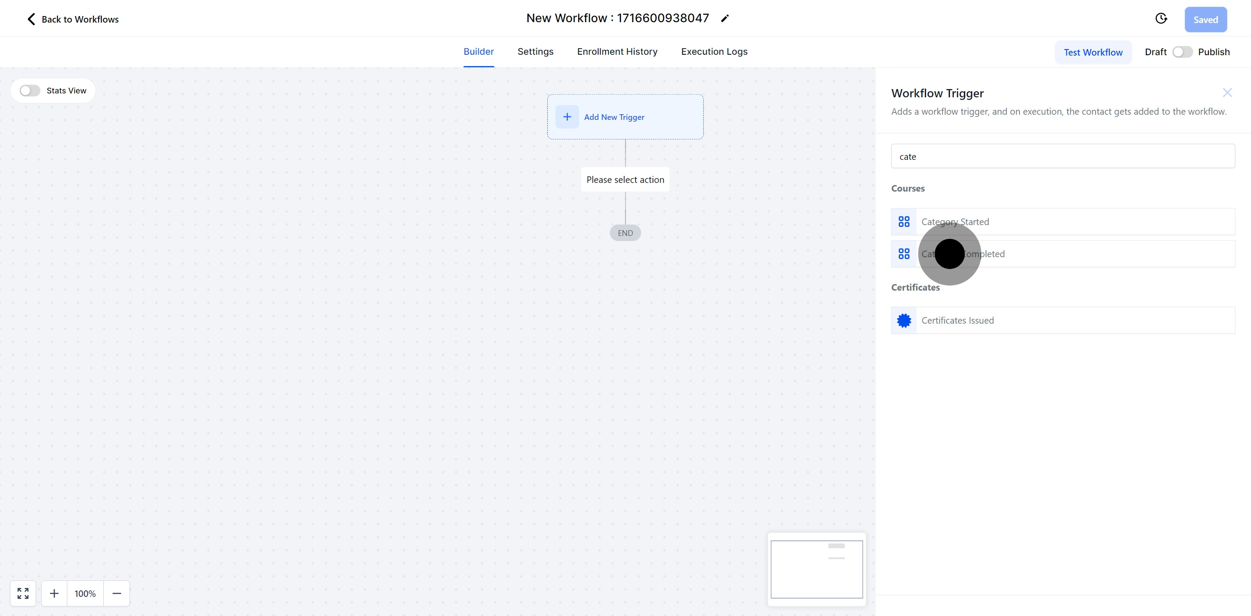Click the trigger search field containing 'cate'
This screenshot has height=616, width=1251.
[x=1062, y=156]
